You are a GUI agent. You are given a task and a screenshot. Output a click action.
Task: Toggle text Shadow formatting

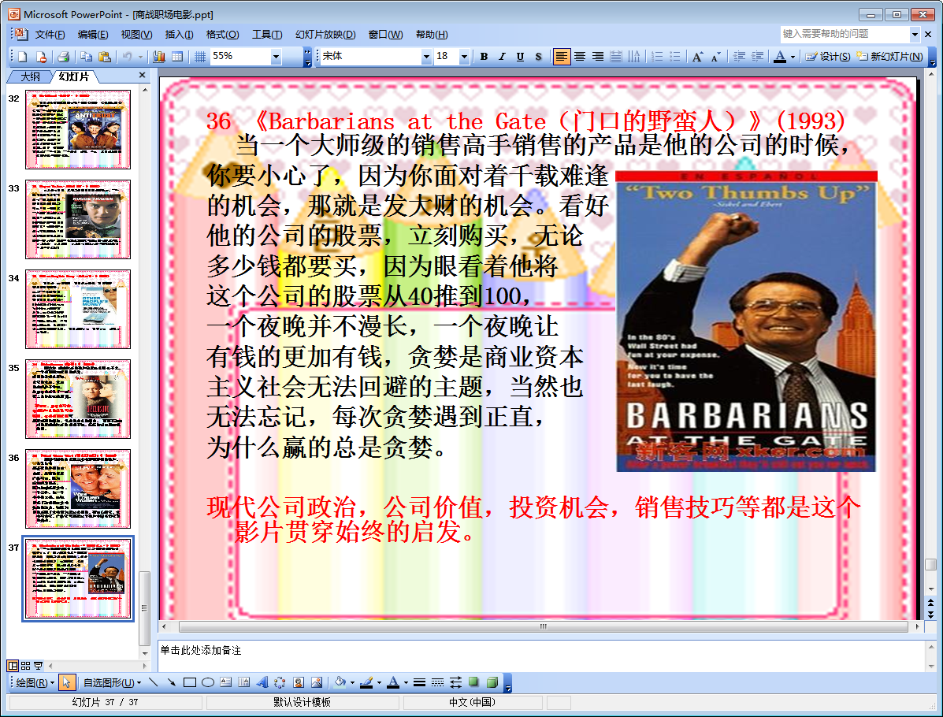coord(538,57)
